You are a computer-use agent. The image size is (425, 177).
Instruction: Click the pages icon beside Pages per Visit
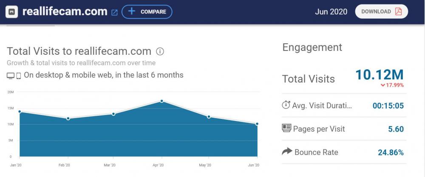pos(286,128)
